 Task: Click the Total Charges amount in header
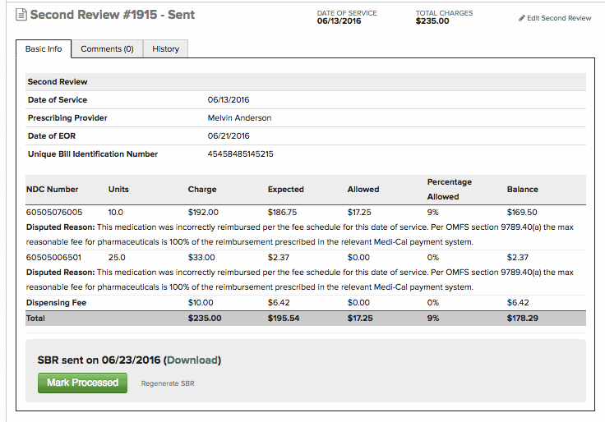432,21
